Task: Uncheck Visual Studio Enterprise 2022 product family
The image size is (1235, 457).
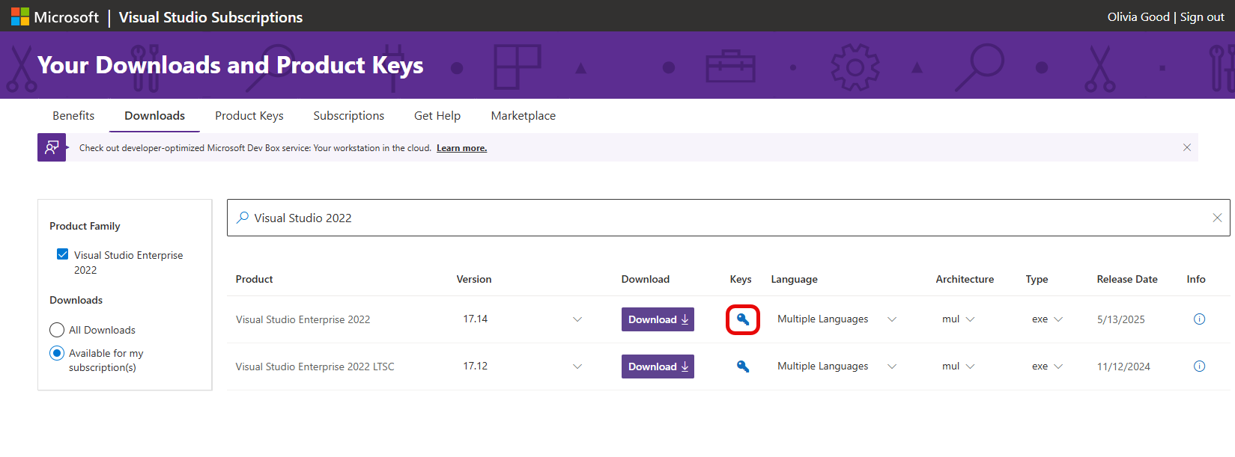Action: (x=63, y=254)
